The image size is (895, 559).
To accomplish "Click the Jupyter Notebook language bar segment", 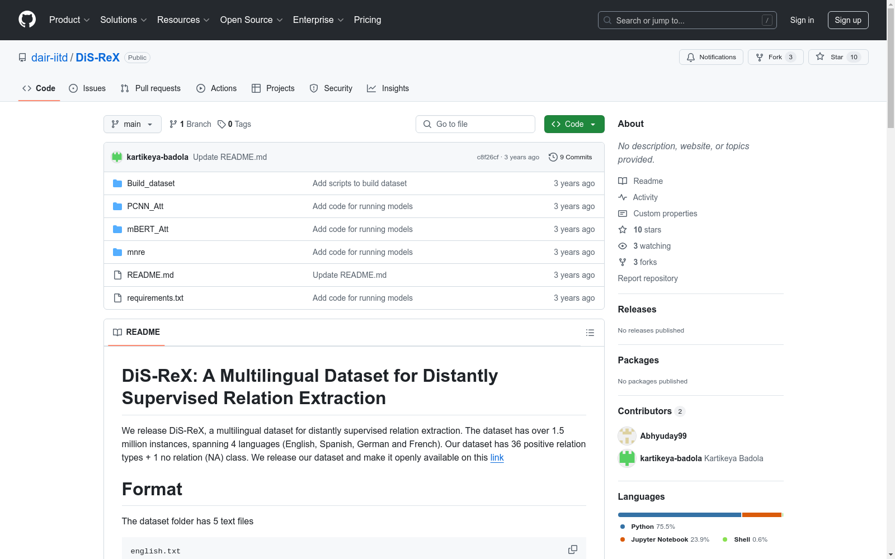I will pyautogui.click(x=762, y=515).
